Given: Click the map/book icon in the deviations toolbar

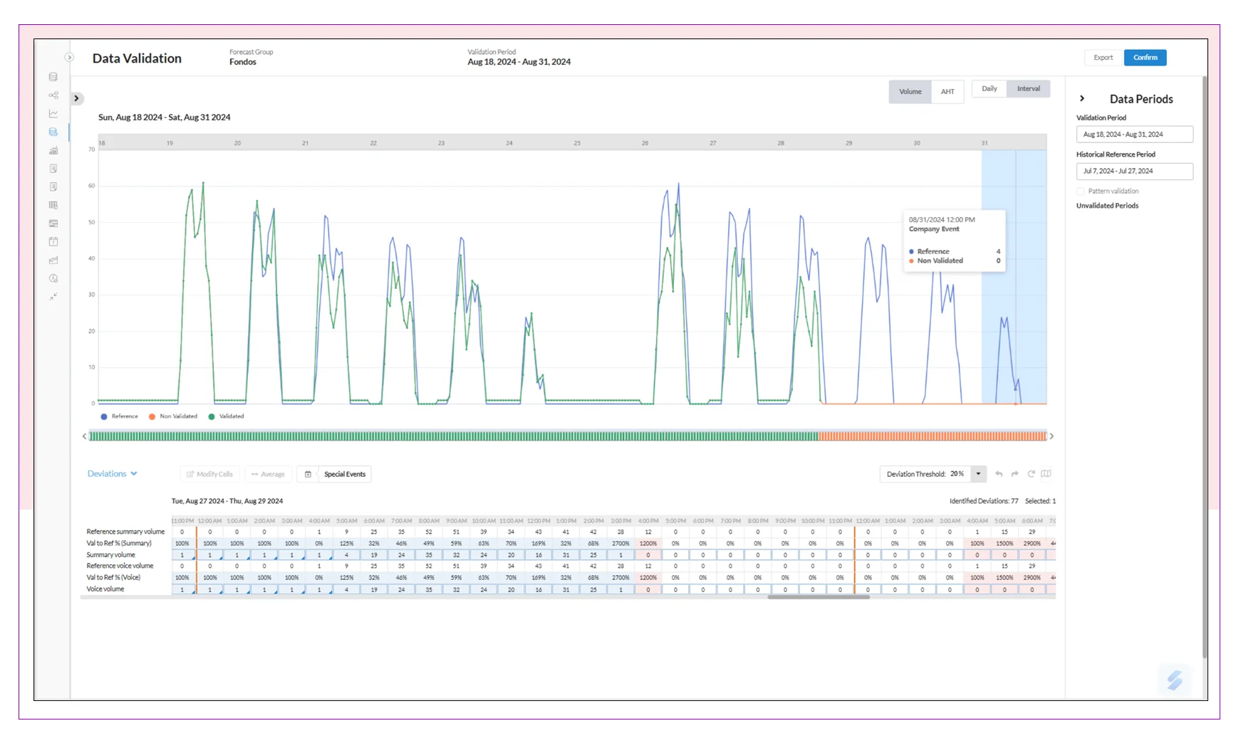Looking at the screenshot, I should (x=1047, y=474).
